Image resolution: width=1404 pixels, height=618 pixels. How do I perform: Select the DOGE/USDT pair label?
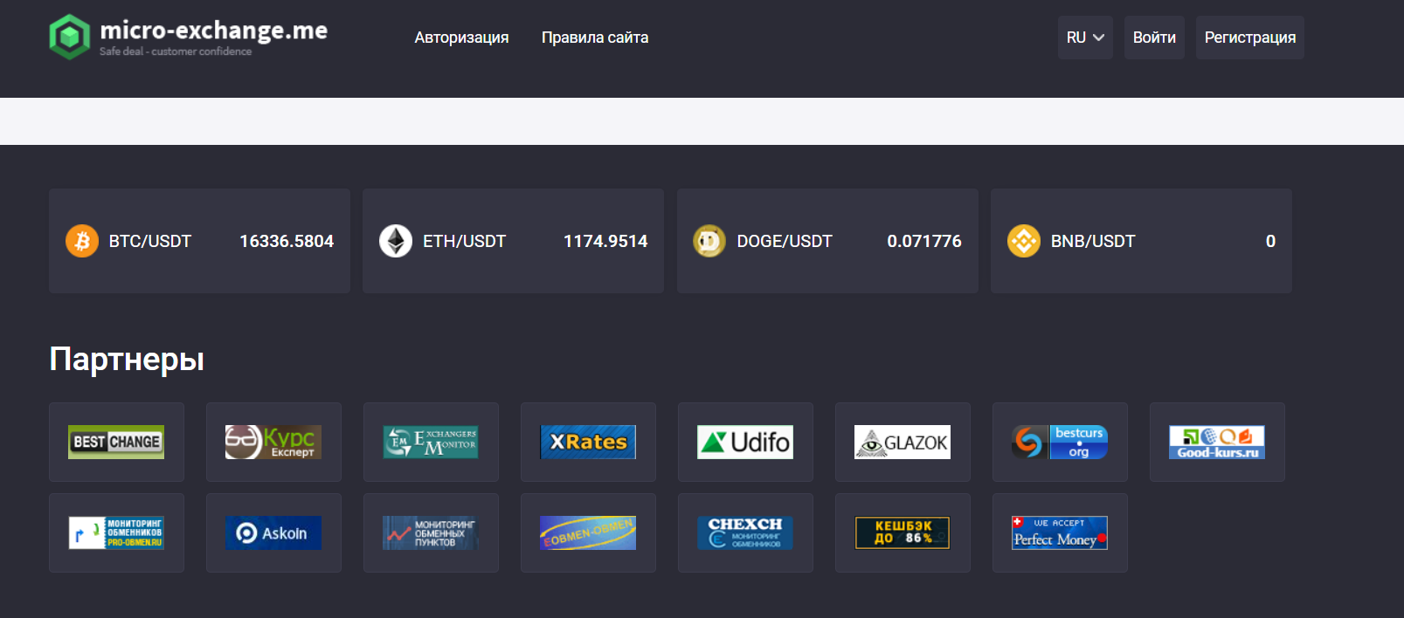(x=785, y=241)
